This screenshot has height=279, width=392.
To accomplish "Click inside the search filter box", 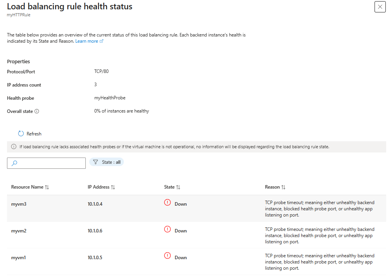I will click(x=46, y=163).
